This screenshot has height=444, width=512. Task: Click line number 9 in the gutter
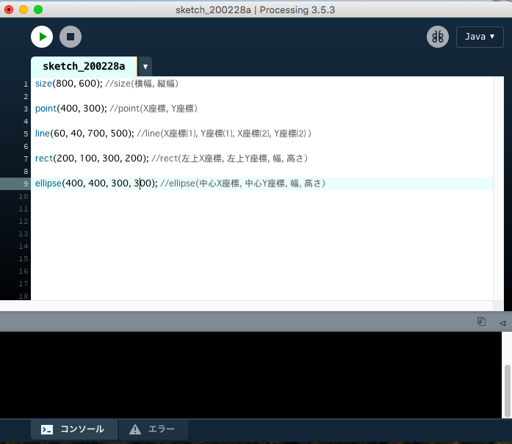tap(26, 183)
